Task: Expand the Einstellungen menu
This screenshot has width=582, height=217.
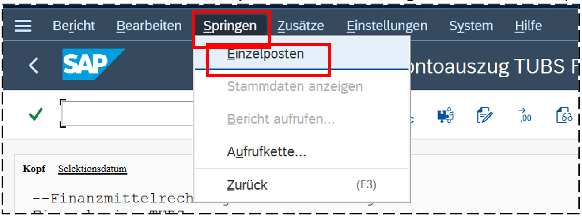Action: [387, 26]
